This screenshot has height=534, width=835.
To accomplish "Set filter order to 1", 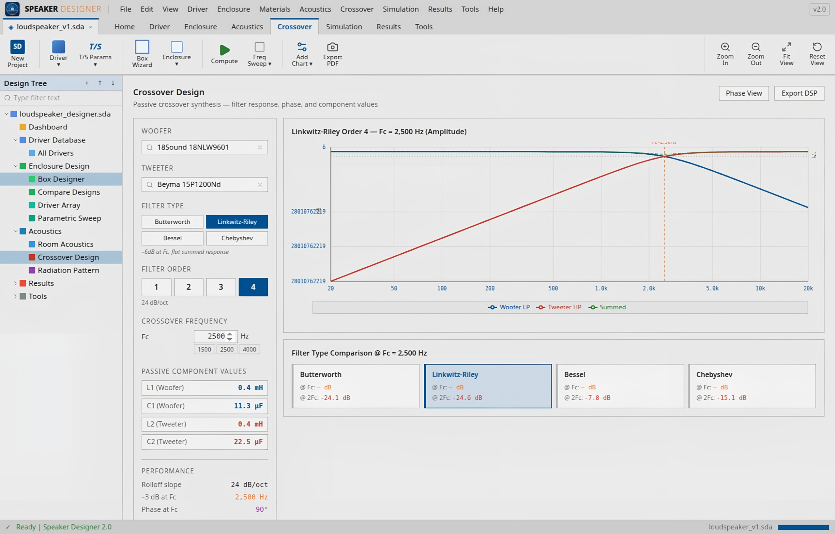I will click(156, 287).
